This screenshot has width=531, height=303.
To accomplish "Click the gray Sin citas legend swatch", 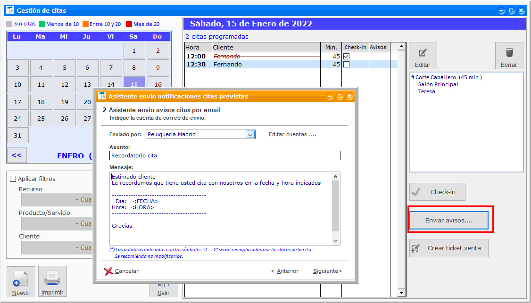I will 9,24.
